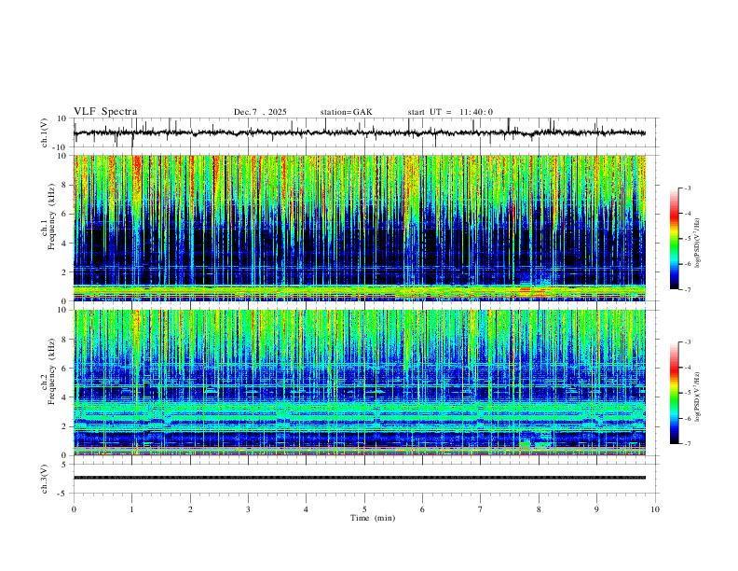Image resolution: width=738 pixels, height=571 pixels.
Task: Click the "8" kHz tick on ch.2 frequency axis
Action: pyautogui.click(x=65, y=340)
